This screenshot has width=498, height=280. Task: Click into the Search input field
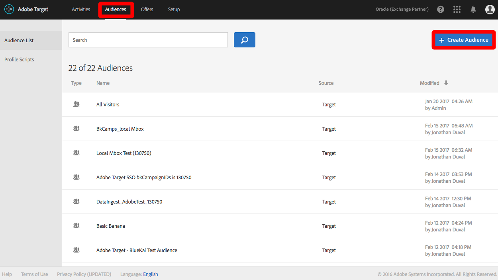click(148, 40)
